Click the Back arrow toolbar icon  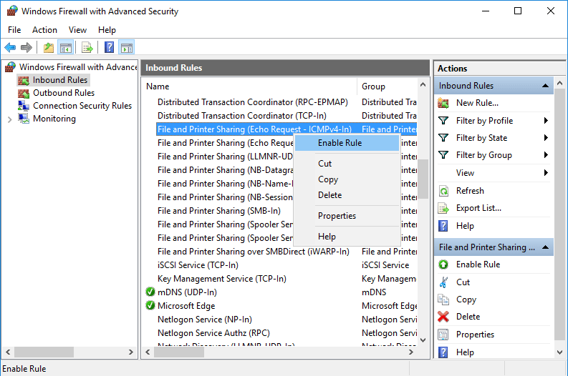(10, 47)
